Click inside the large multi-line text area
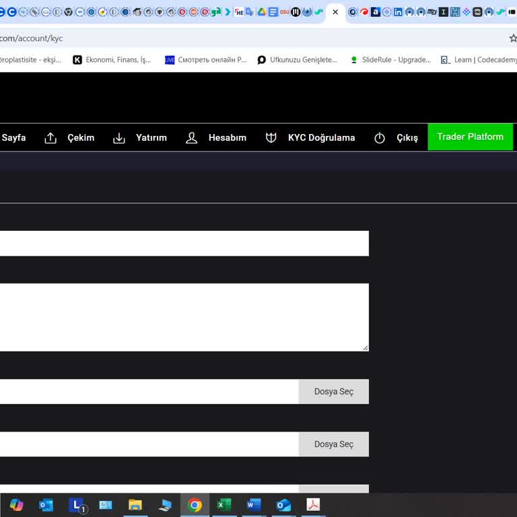 (184, 317)
